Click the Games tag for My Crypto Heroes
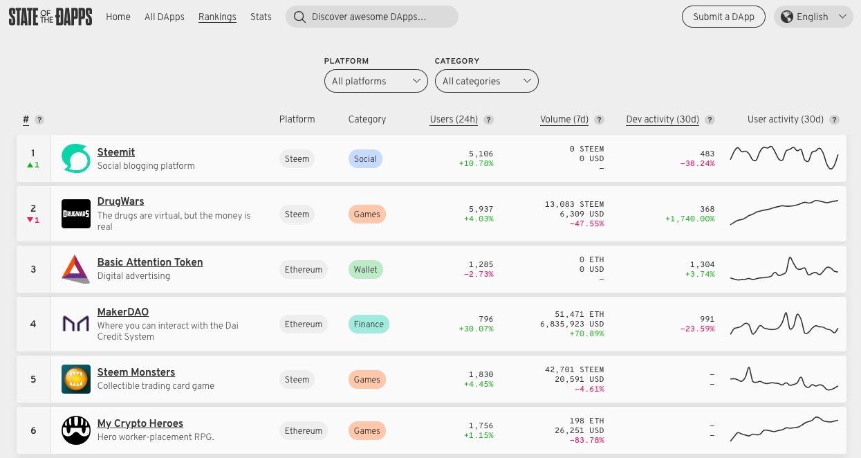This screenshot has width=861, height=458. click(367, 431)
